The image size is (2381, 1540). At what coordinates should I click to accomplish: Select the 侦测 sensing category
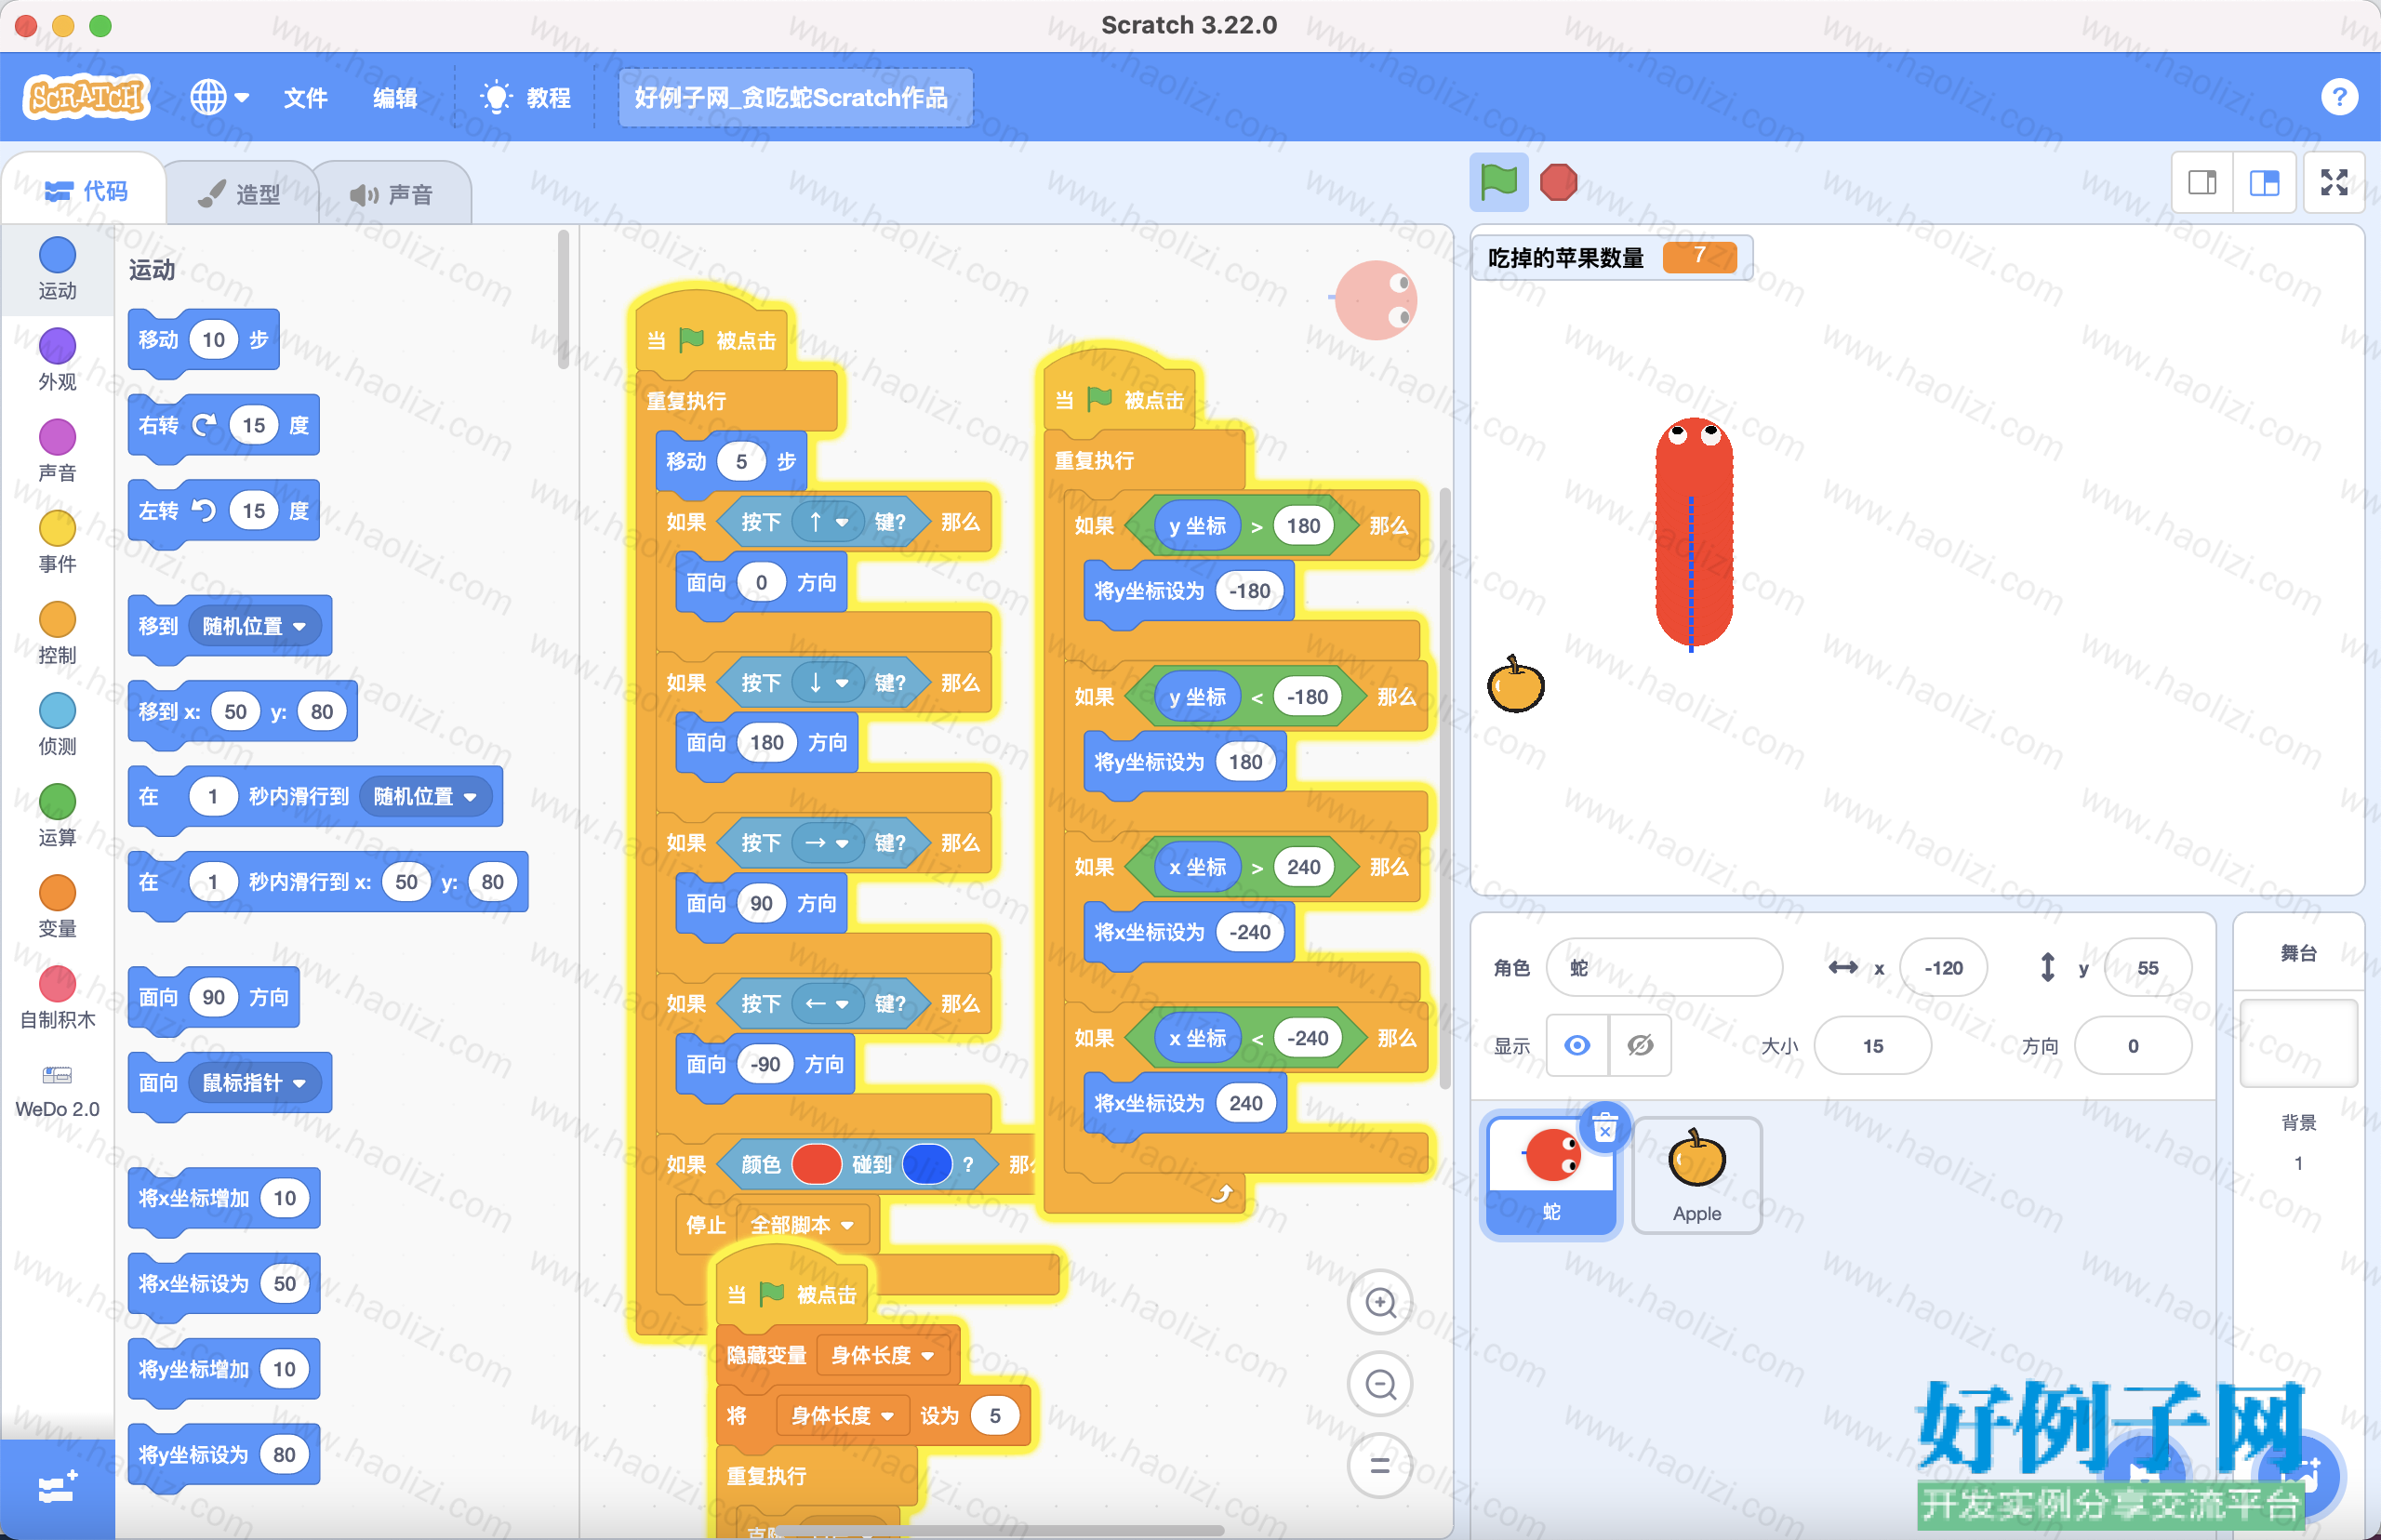[x=57, y=724]
